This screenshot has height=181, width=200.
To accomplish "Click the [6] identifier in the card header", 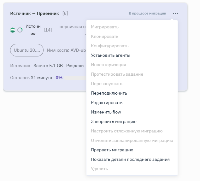I will coord(65,13).
